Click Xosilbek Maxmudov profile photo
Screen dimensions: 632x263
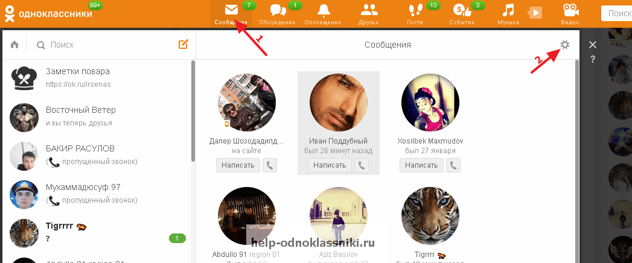click(x=430, y=103)
